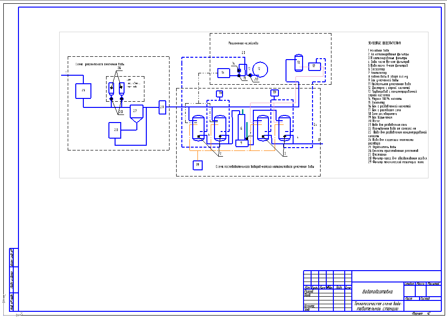
Task: Select the vertical vessel numbered 18
Action: tap(298, 63)
